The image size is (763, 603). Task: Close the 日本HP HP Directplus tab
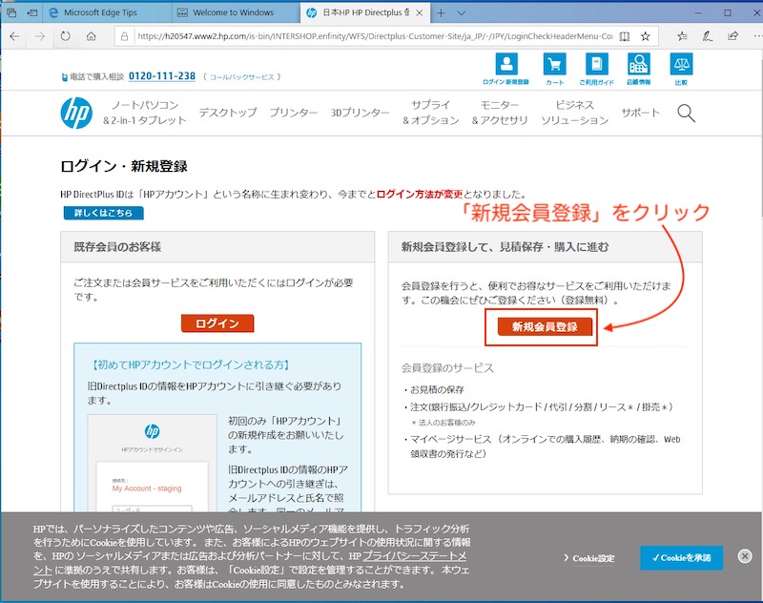pos(419,13)
